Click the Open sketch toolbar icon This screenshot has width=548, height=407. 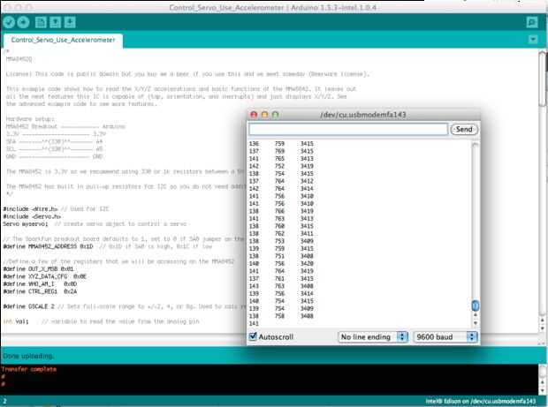coord(55,22)
